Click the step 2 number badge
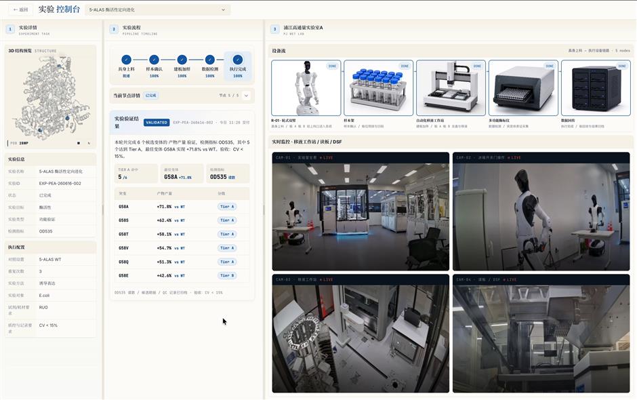Viewport: 637px width, 400px height. (114, 29)
